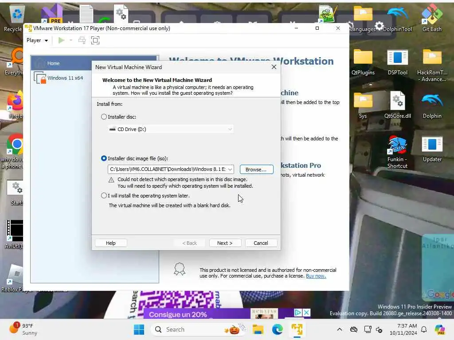Image resolution: width=454 pixels, height=340 pixels.
Task: Click the Buy now. link
Action: 316,276
